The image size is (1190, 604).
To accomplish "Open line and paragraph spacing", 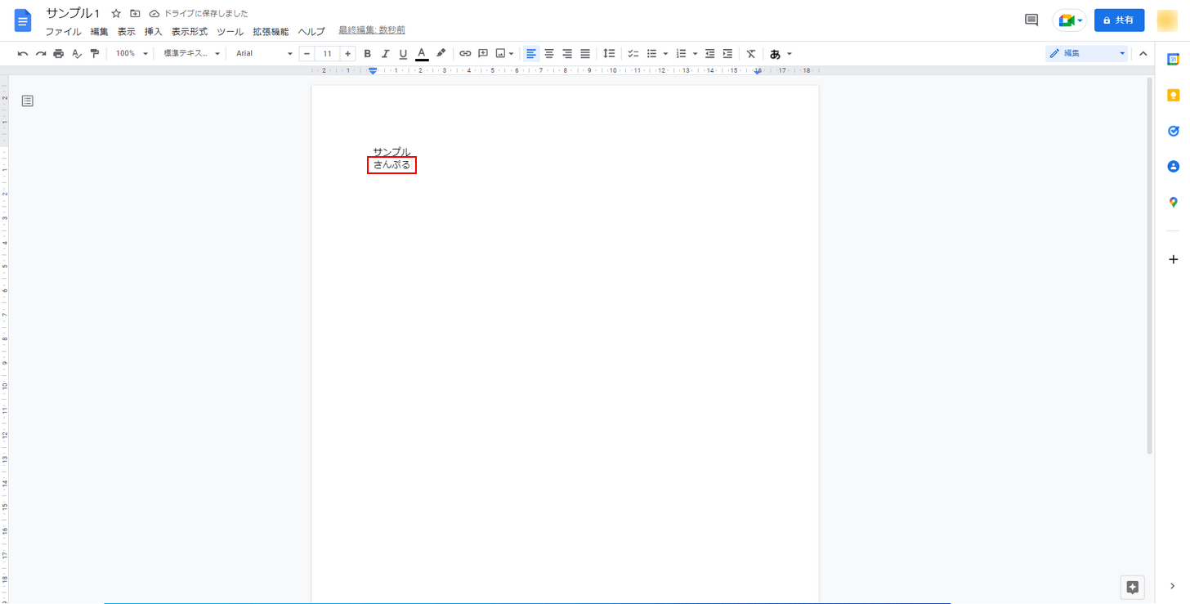I will point(609,54).
